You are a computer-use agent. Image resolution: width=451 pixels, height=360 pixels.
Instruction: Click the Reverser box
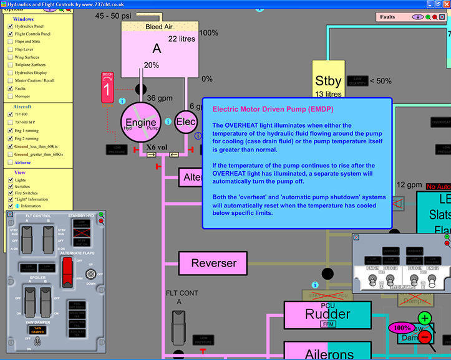[213, 263]
